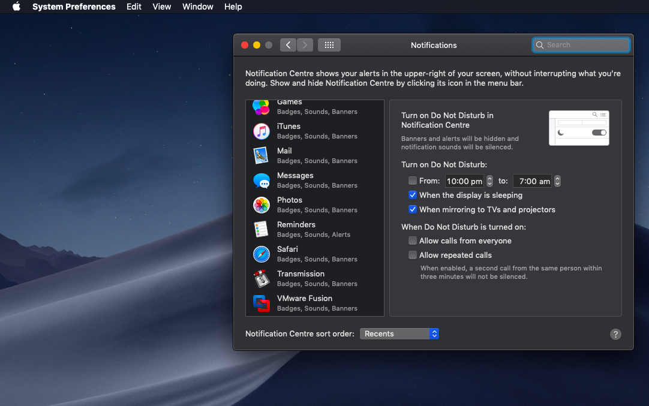This screenshot has height=406, width=649.
Task: Open the Window menu
Action: pos(197,7)
